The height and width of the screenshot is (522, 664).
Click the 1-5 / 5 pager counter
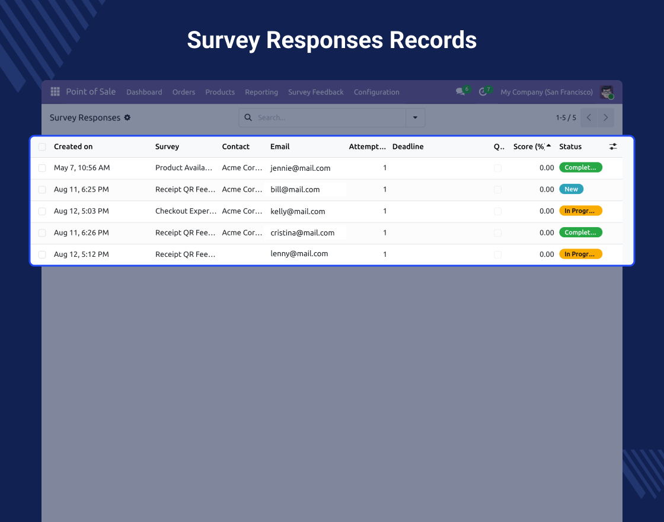point(566,117)
